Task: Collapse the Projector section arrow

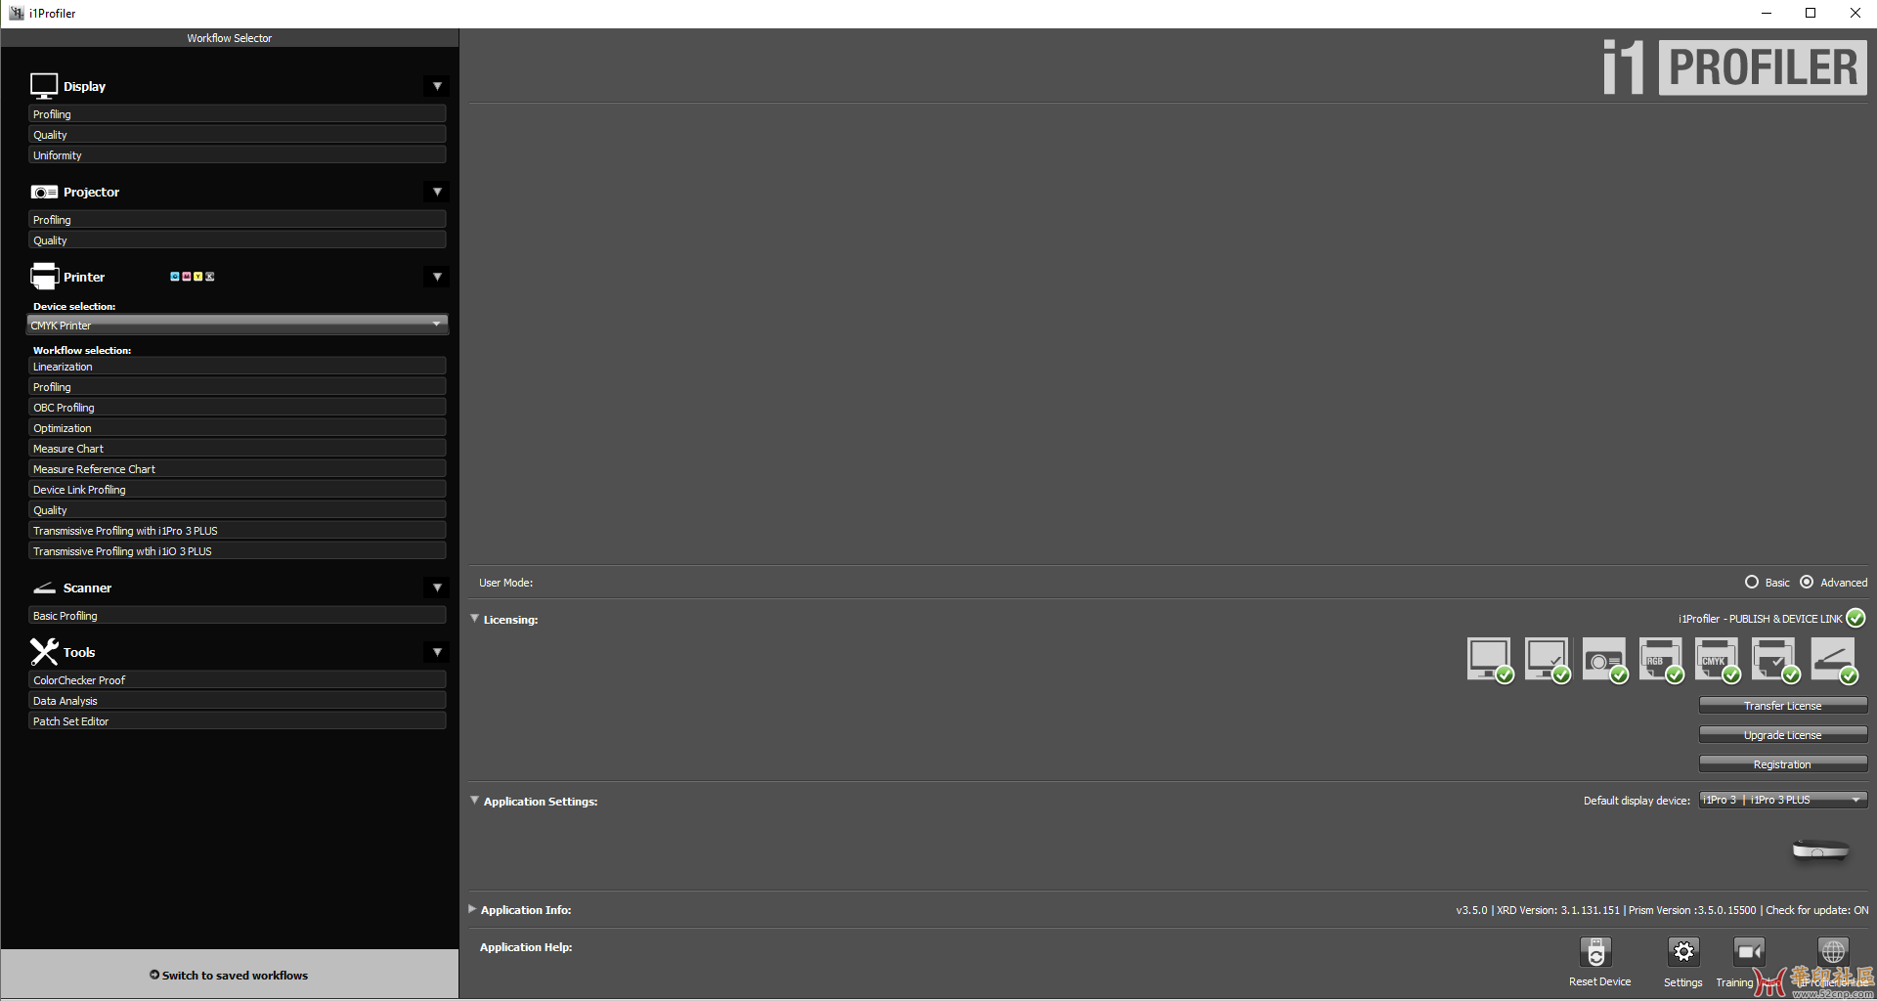Action: coord(437,192)
